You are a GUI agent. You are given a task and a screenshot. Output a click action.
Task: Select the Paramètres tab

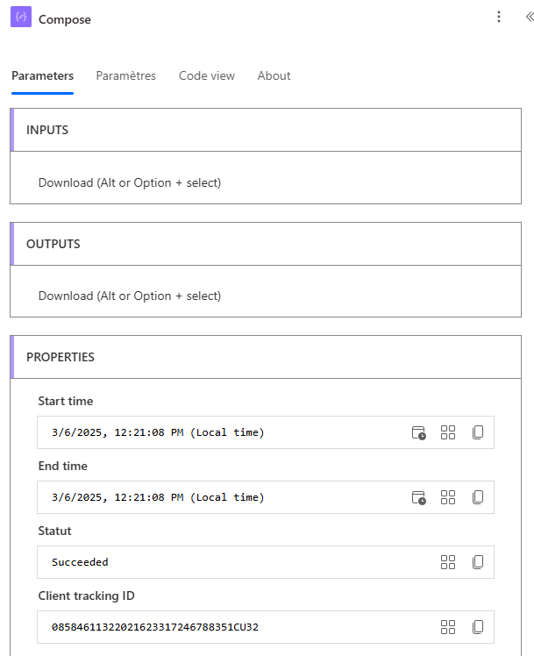point(126,75)
